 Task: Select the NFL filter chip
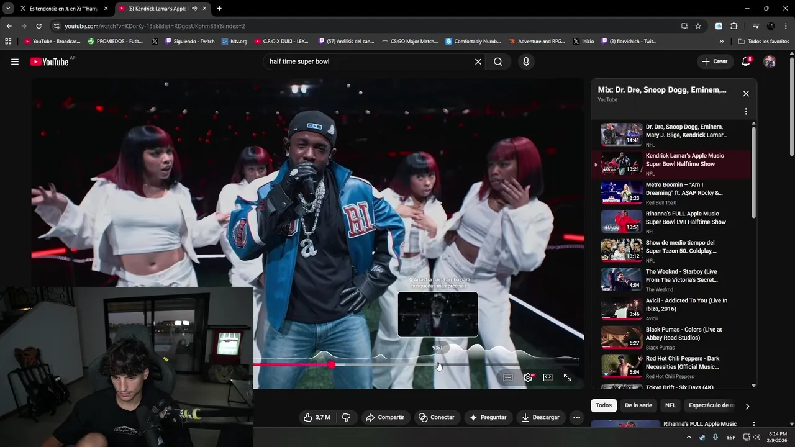click(670, 405)
